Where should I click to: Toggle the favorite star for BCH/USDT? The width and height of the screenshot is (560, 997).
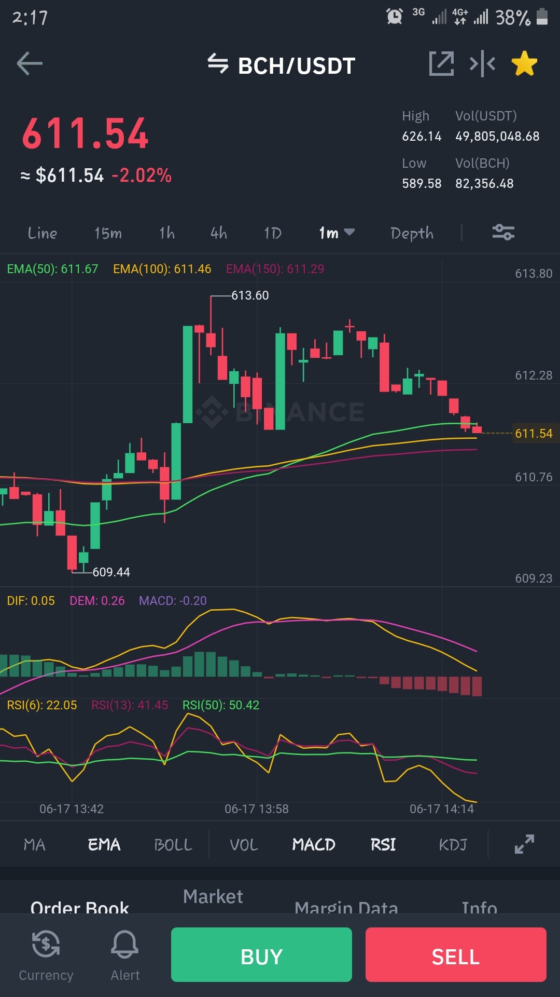(524, 64)
